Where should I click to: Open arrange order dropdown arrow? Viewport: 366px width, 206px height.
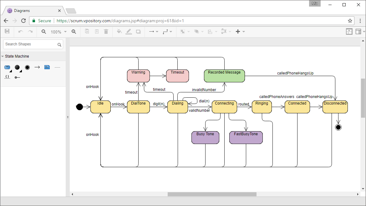(202, 32)
